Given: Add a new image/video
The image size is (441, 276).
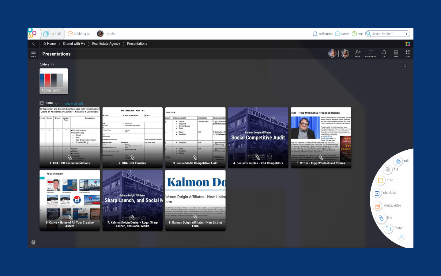Looking at the screenshot, I should (x=377, y=206).
